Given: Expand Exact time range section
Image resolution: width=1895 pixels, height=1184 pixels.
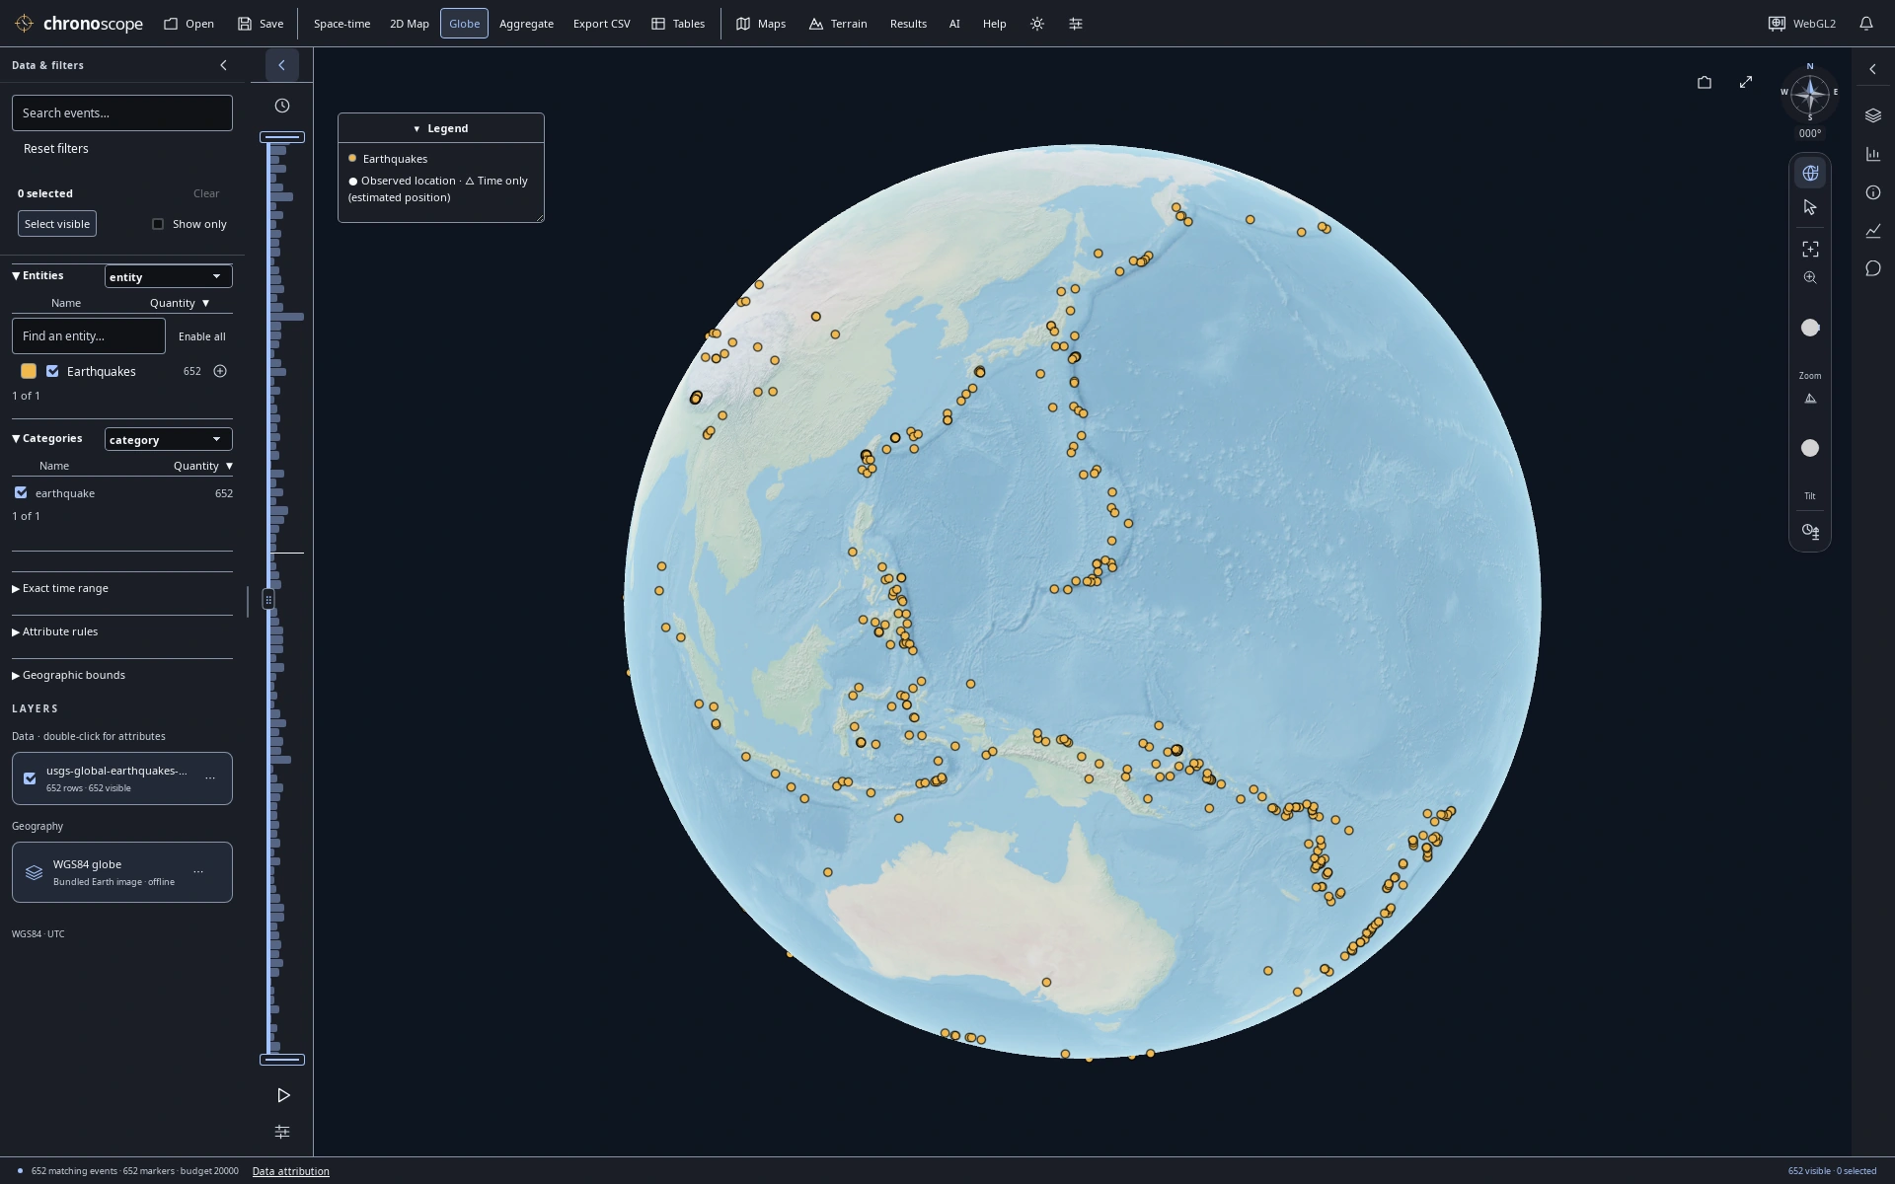Looking at the screenshot, I should pos(60,588).
